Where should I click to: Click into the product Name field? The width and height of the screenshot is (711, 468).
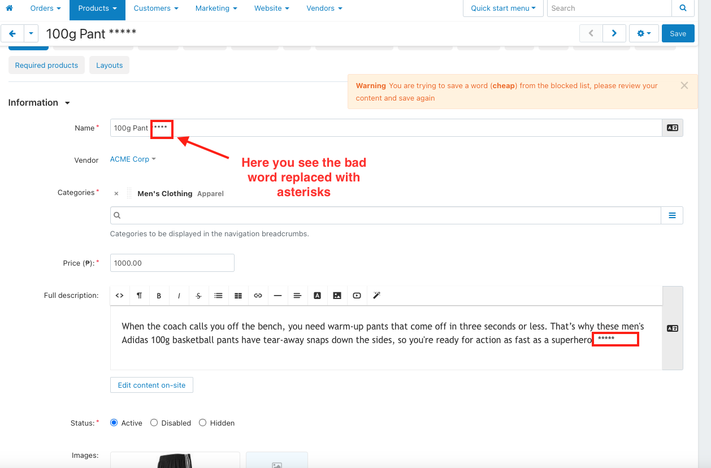point(386,128)
